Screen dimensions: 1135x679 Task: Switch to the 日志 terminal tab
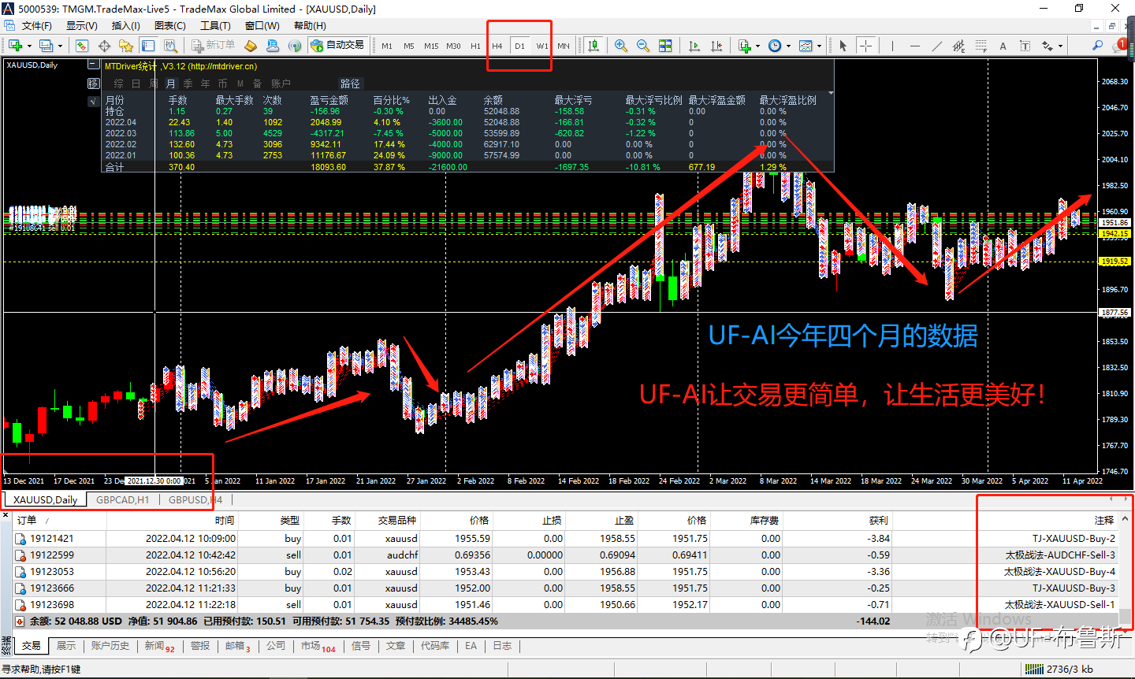(x=502, y=646)
